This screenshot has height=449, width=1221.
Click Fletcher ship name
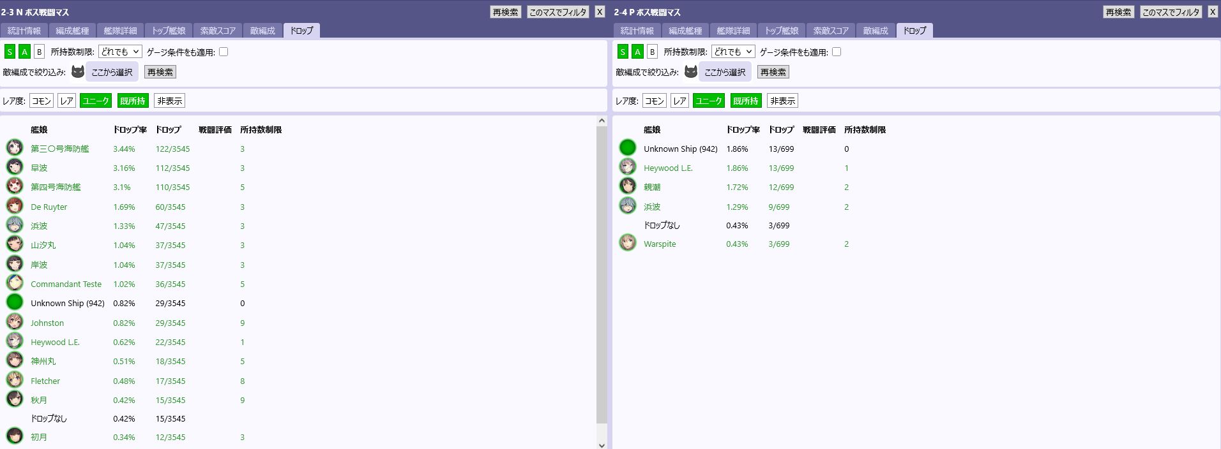[x=45, y=381]
